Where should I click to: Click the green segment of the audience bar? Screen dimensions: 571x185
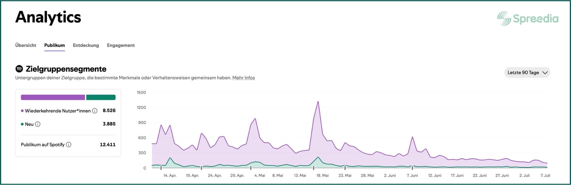tap(101, 97)
